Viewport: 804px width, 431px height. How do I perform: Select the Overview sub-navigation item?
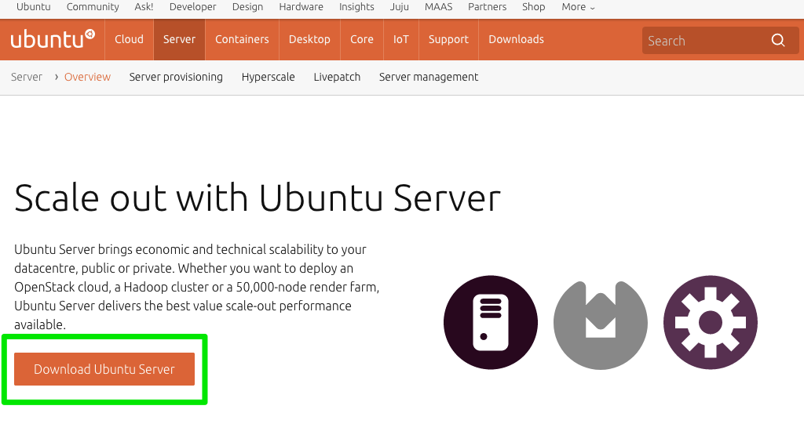pyautogui.click(x=87, y=78)
